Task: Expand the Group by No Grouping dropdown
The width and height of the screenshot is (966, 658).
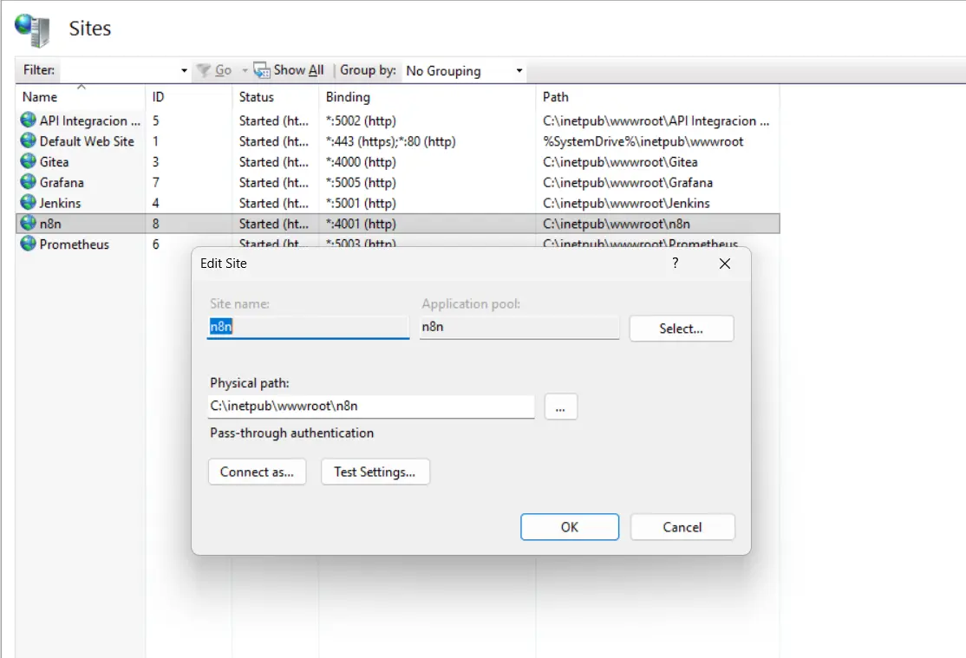Action: click(x=519, y=71)
